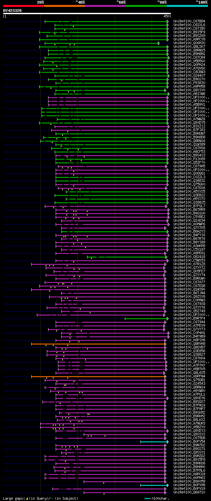
Task: Select the UniRef100_Q75GB1 label
Action: [x=189, y=380]
